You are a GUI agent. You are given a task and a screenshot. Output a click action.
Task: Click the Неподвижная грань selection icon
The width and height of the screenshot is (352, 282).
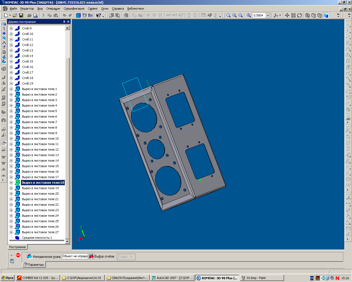pyautogui.click(x=29, y=256)
